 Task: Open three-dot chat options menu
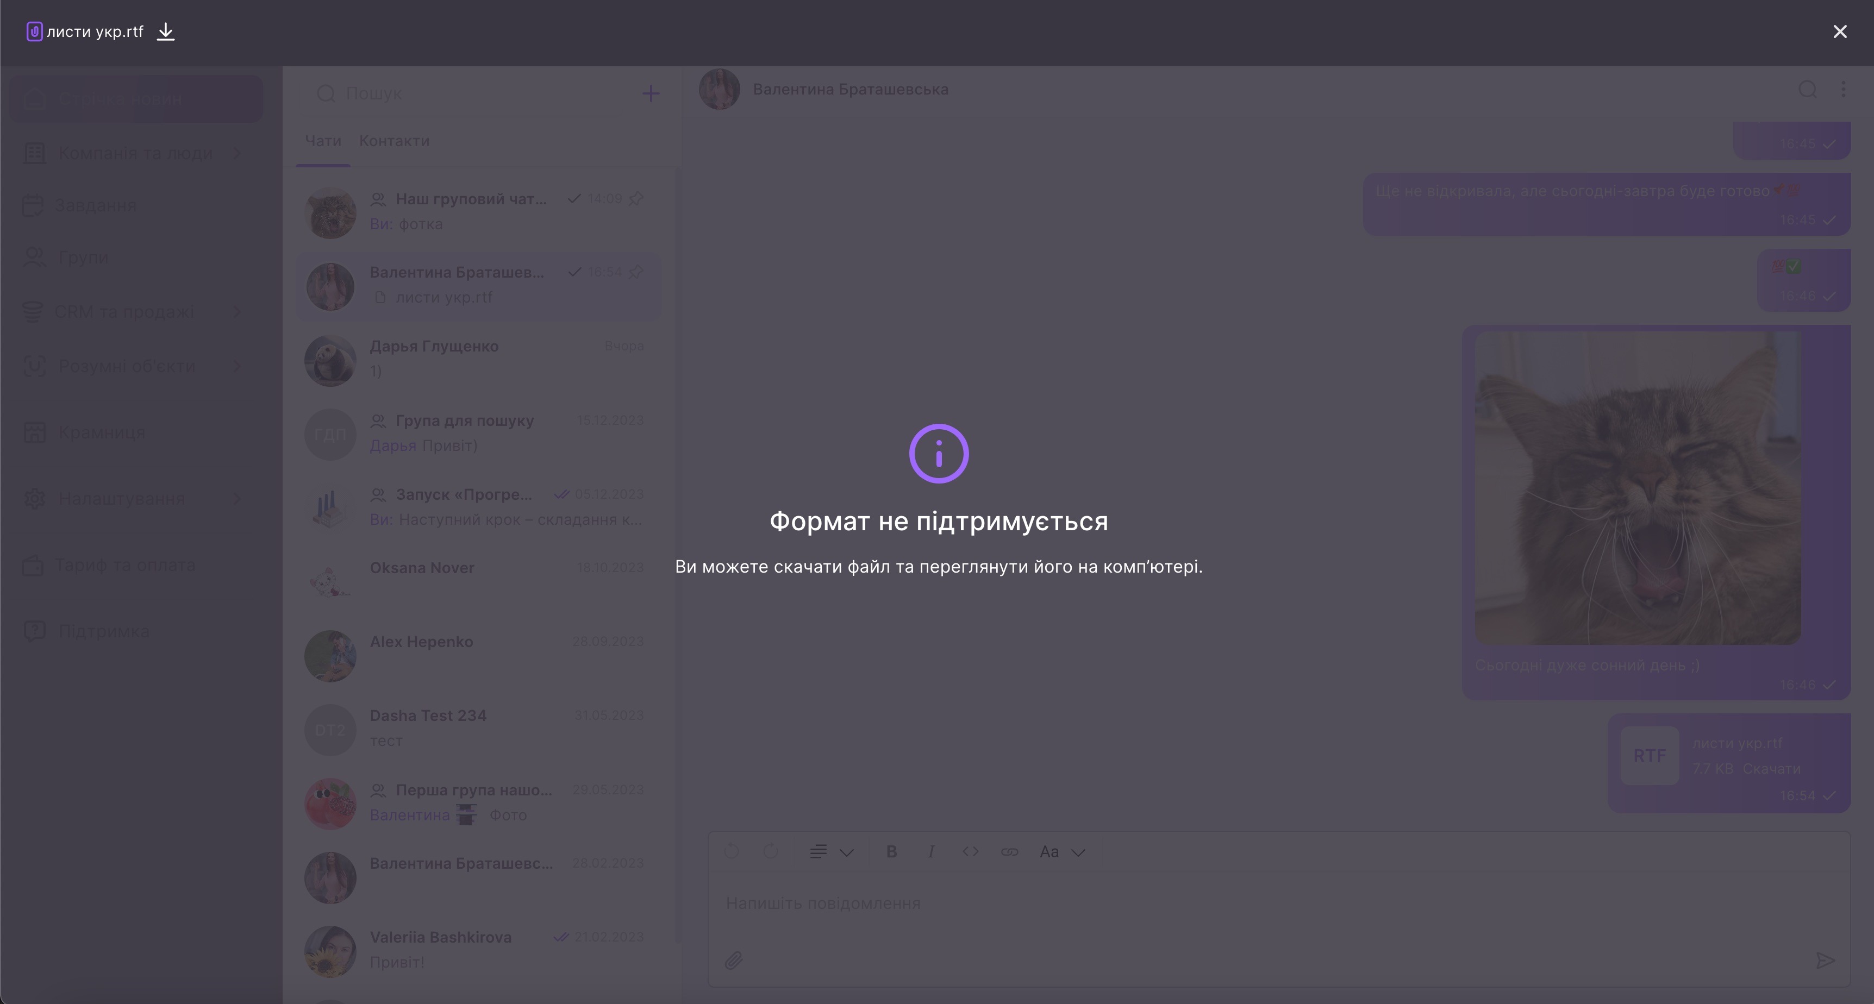coord(1842,90)
